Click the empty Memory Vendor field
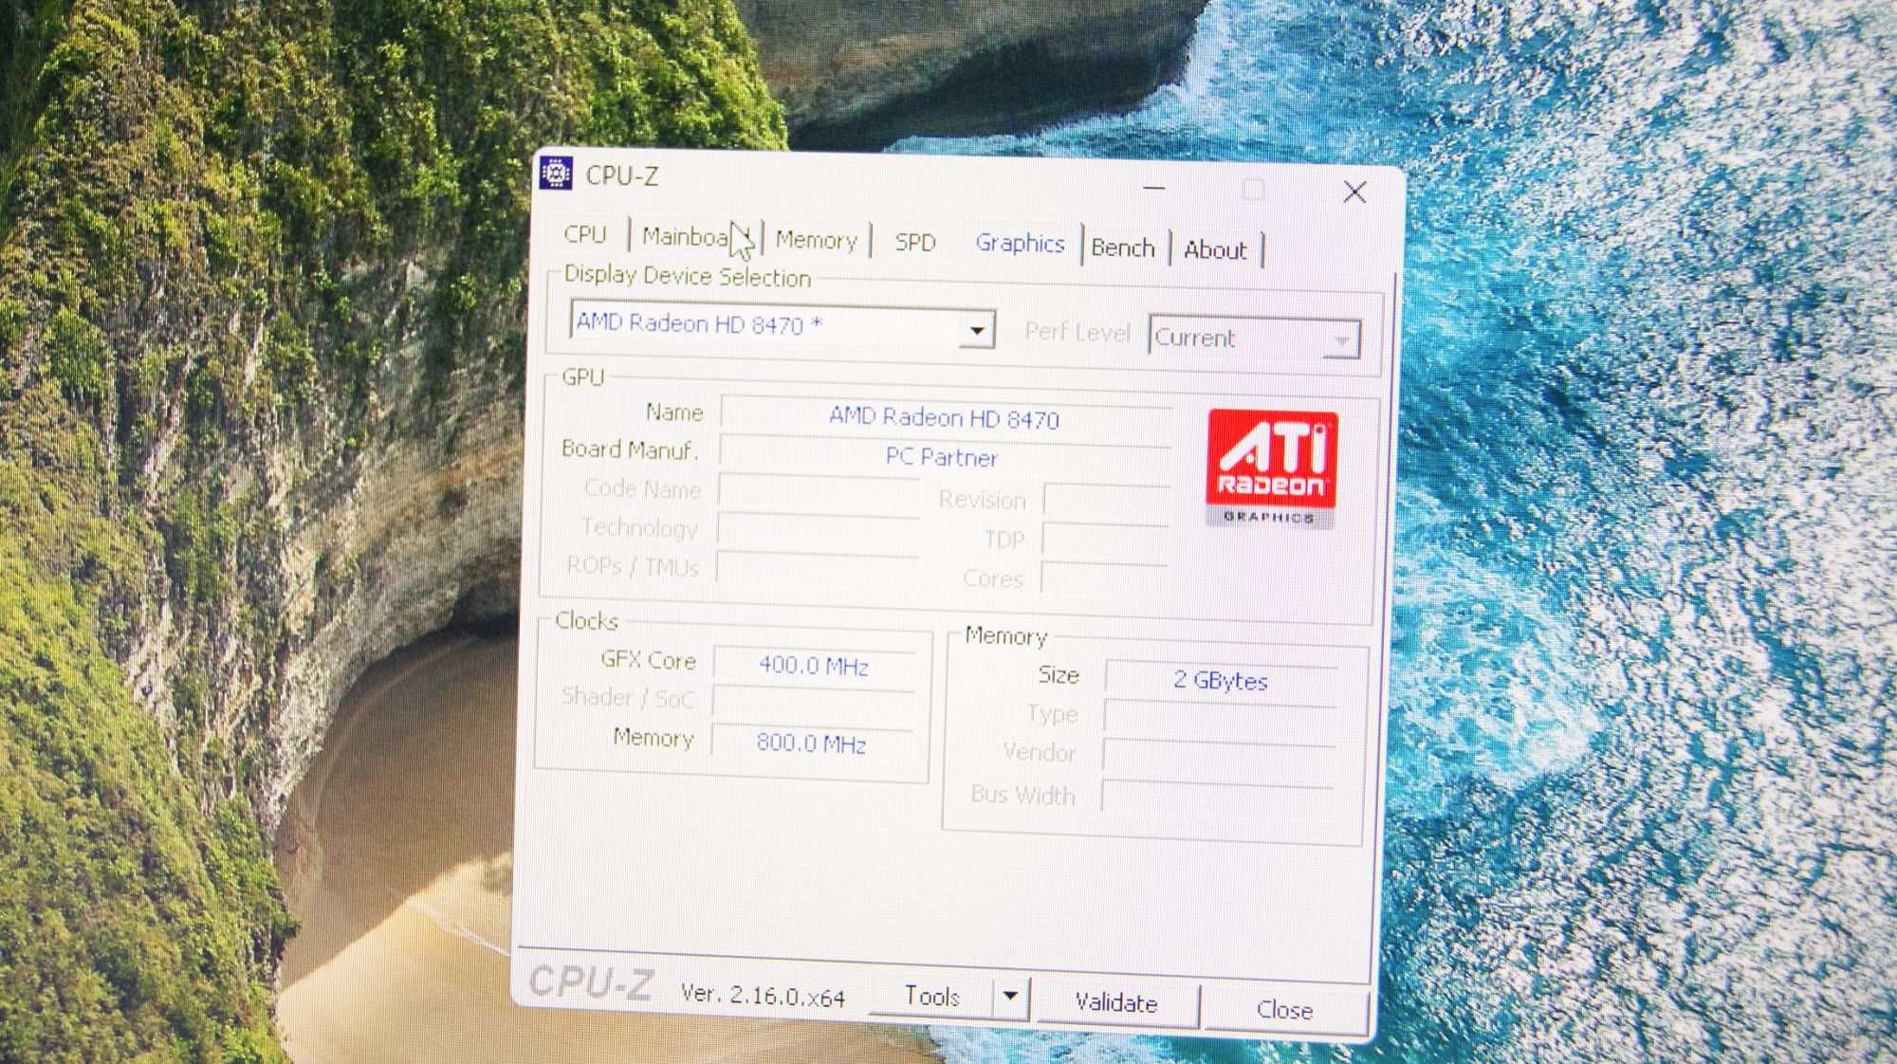Viewport: 1897px width, 1064px height. coord(1219,760)
